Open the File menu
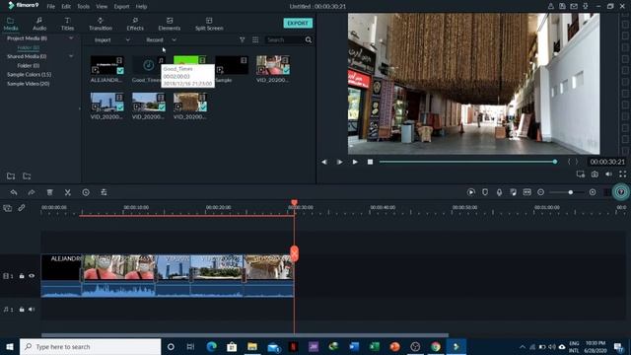This screenshot has height=355, width=631. click(x=50, y=7)
